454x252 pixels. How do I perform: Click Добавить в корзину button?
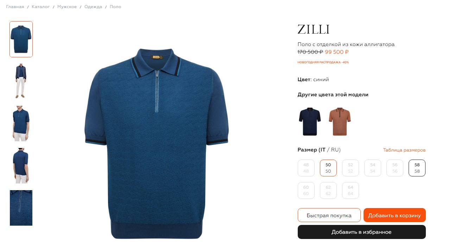[x=395, y=215]
